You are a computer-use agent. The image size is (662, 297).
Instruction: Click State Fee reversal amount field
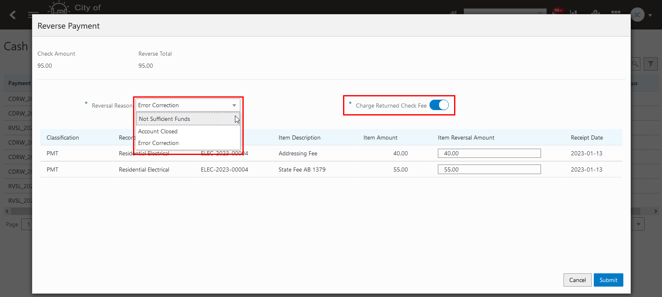(x=489, y=169)
